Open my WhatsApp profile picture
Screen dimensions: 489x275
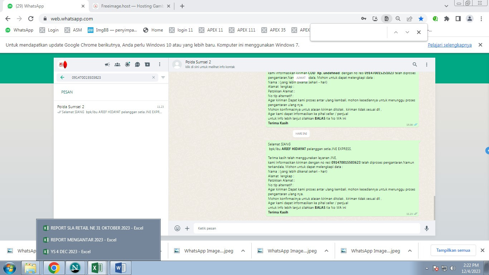pos(63,65)
